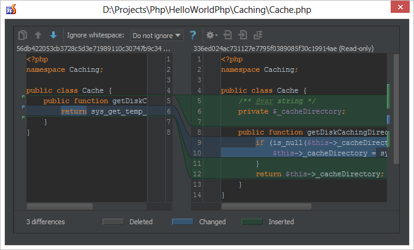Click the '3 differences' status text
Screen dimensions: 414x250
coord(45,222)
